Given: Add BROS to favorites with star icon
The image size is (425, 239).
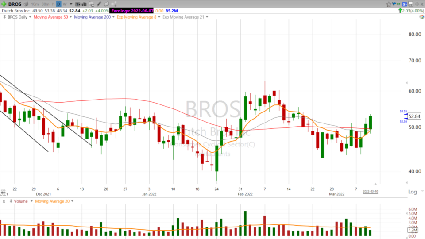Looking at the screenshot, I should click(x=389, y=4).
